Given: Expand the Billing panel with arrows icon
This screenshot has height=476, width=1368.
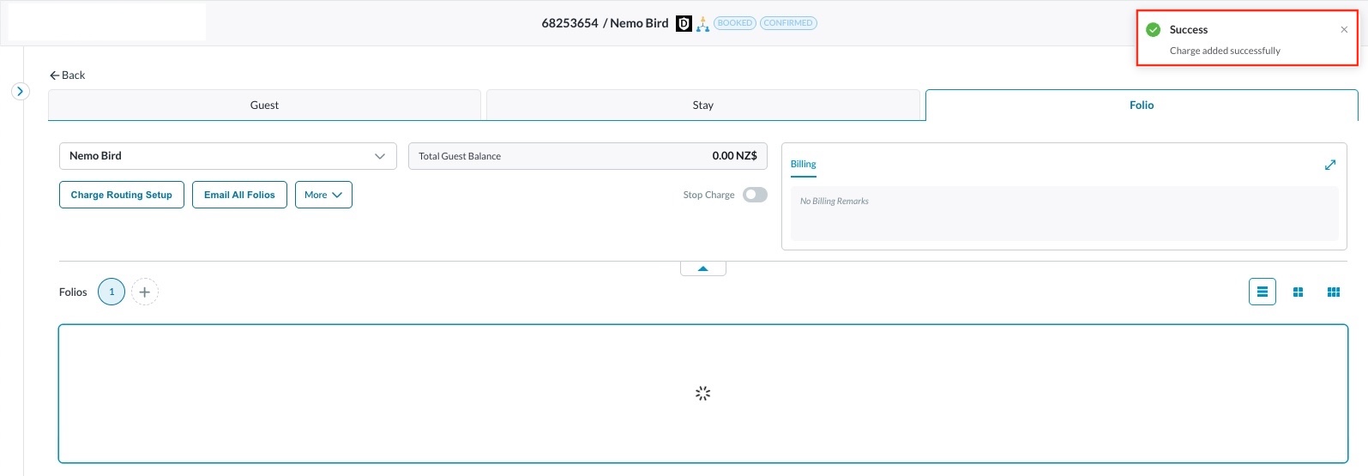Looking at the screenshot, I should pos(1329,165).
